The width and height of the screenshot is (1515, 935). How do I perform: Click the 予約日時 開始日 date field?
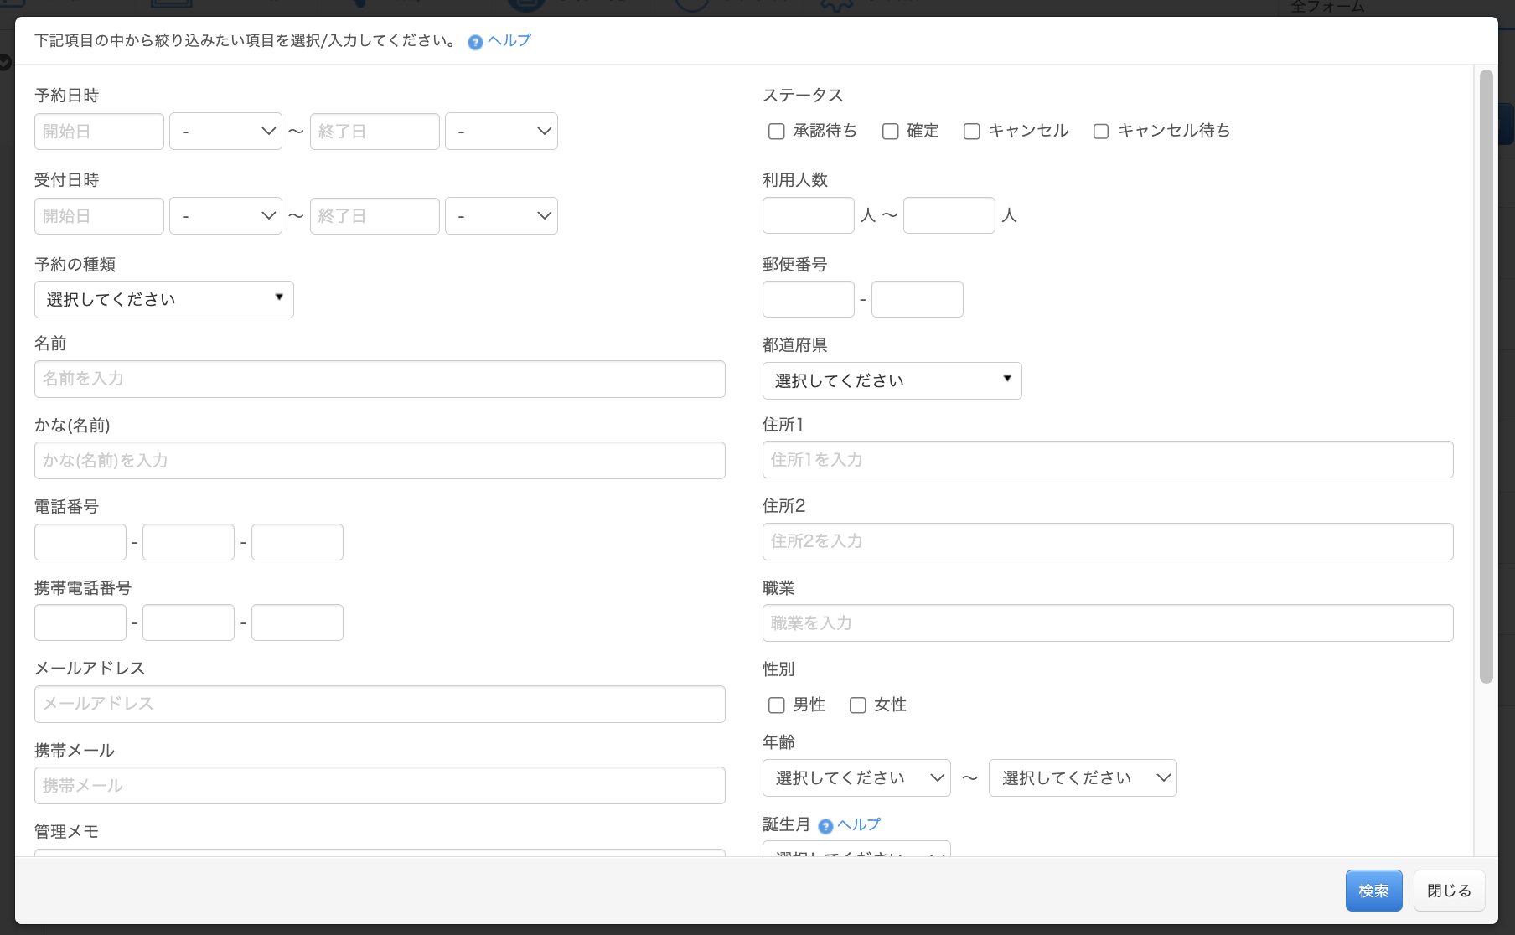pyautogui.click(x=99, y=132)
